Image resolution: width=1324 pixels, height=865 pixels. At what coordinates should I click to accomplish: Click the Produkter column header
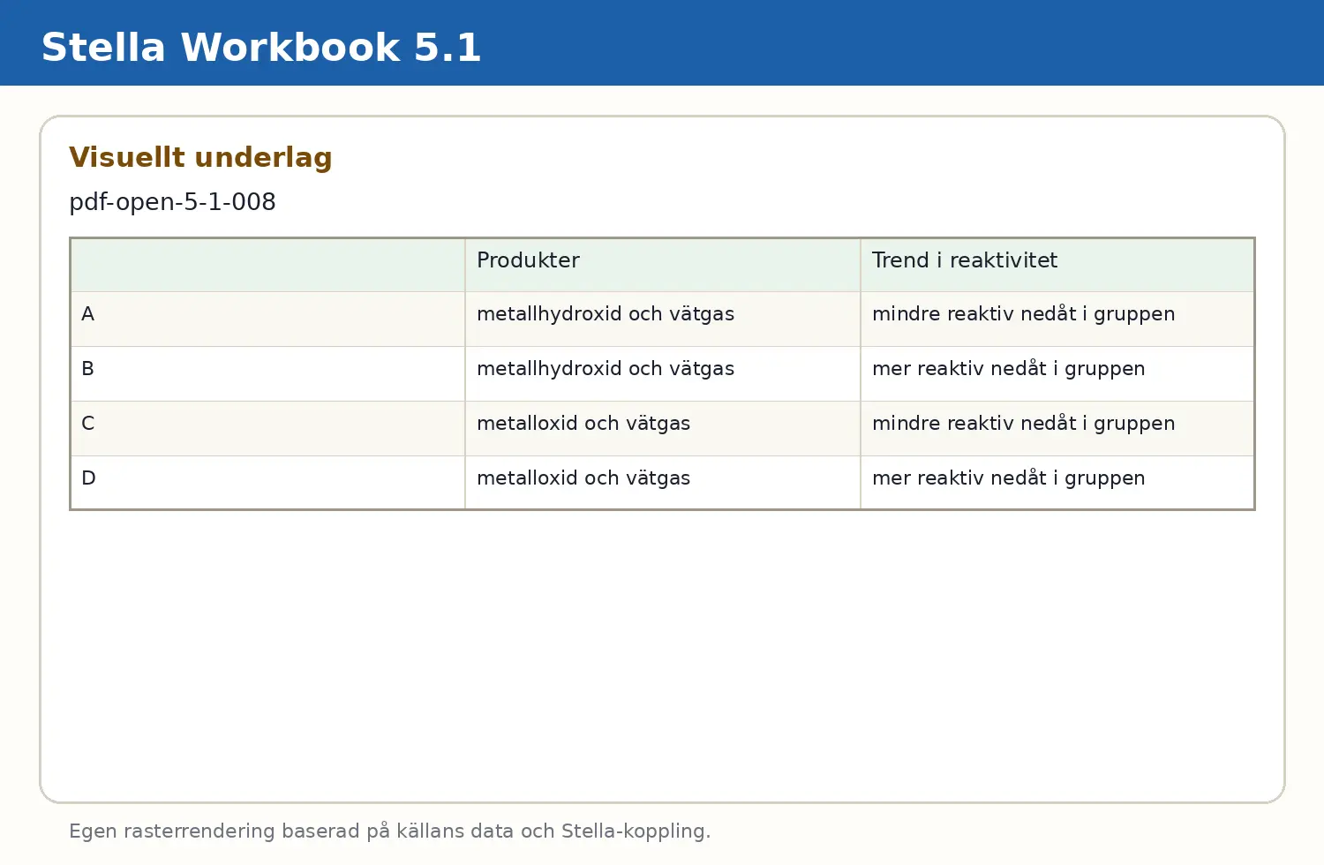pyautogui.click(x=663, y=265)
